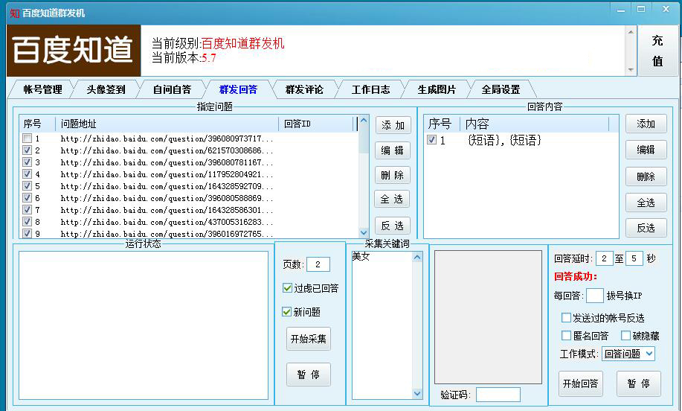Click the 开始采集 button
The image size is (682, 411).
(x=309, y=339)
